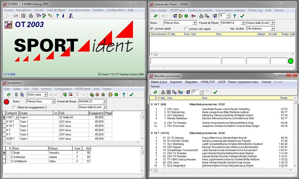299x179 pixels.
Task: Open the Jour de la course menu
Action: [x=79, y=10]
